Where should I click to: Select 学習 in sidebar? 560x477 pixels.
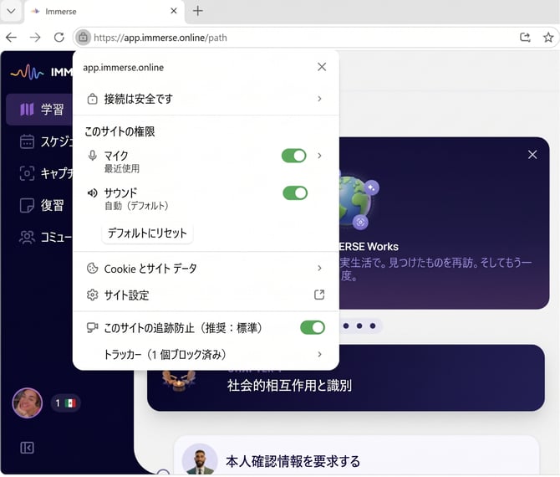click(x=40, y=110)
